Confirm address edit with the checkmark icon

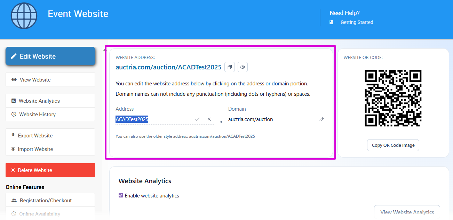pos(198,119)
